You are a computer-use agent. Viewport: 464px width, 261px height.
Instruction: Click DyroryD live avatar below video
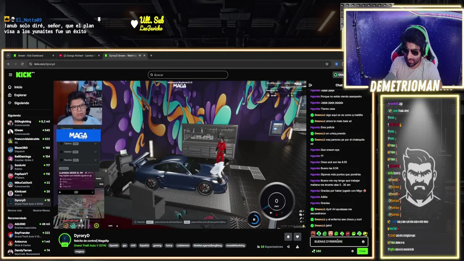tap(65, 240)
